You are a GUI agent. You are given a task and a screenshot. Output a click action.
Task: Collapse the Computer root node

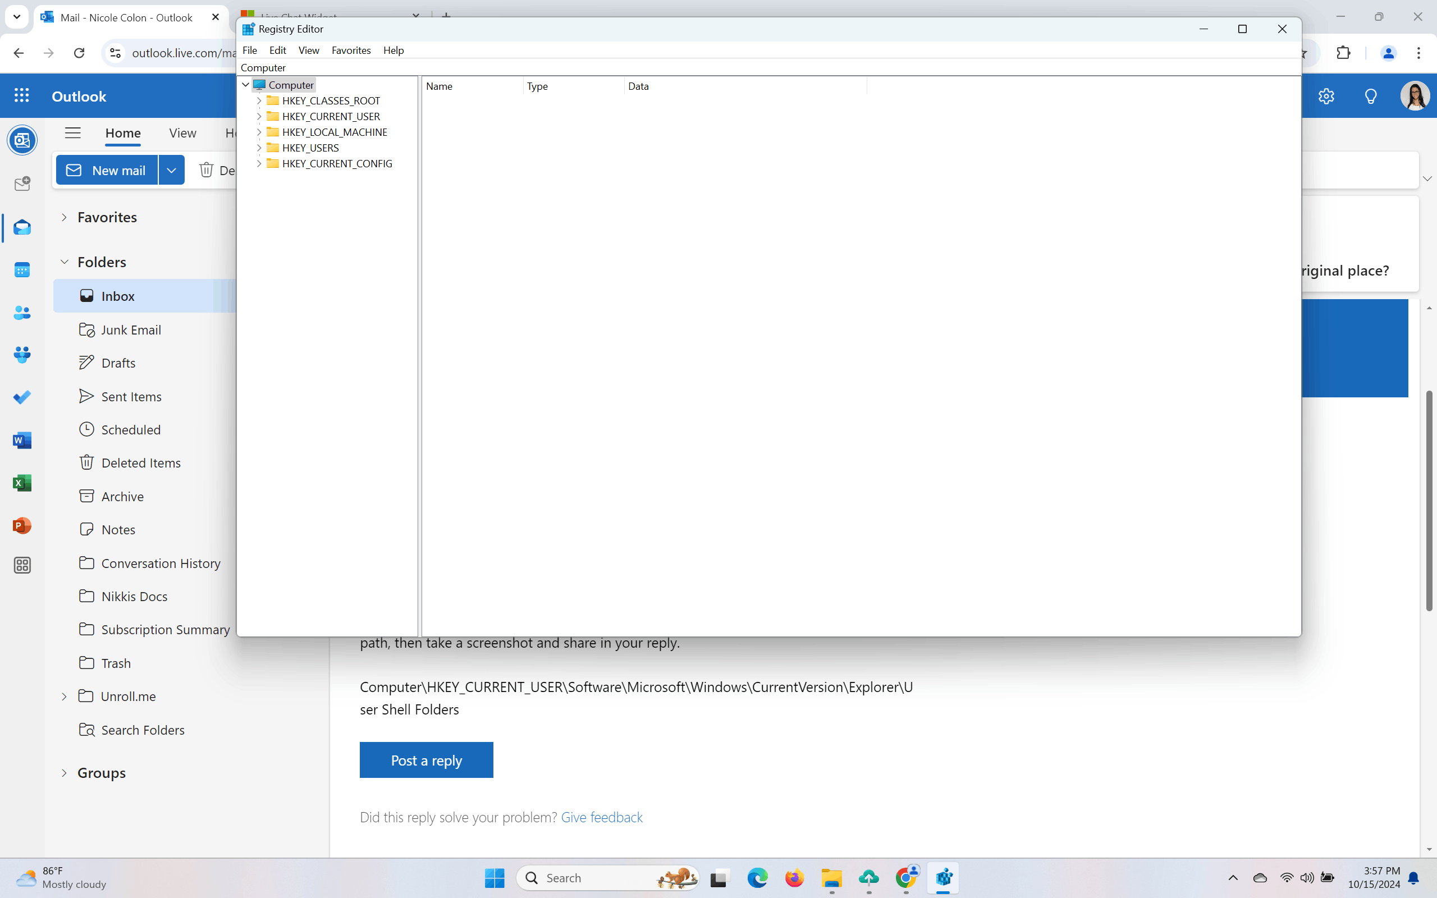(245, 85)
